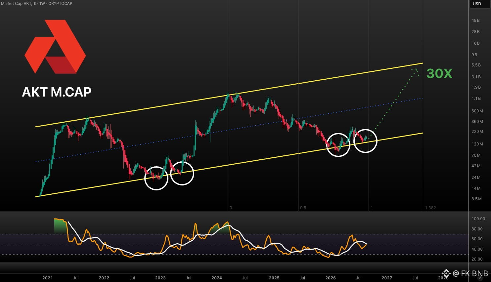491x282 pixels.
Task: Click the 2024 label on time axis
Action: click(x=217, y=278)
